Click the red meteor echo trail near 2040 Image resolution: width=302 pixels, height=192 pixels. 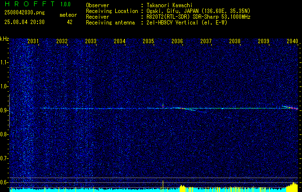[290, 108]
